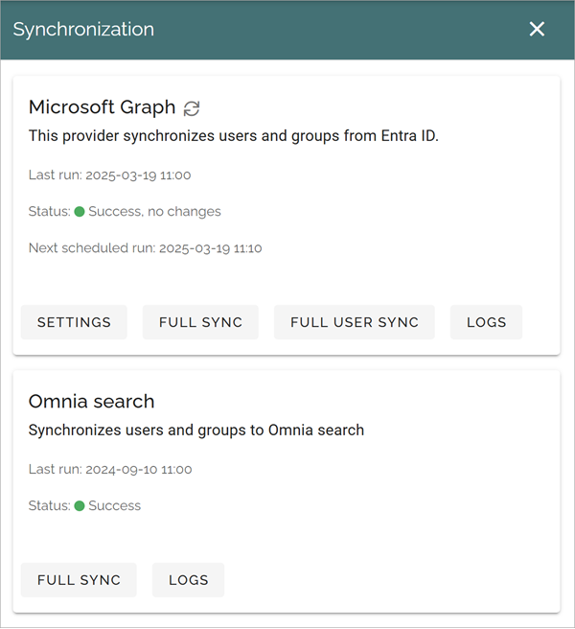Viewport: 575px width, 629px height.
Task: Open Microsoft Graph Settings
Action: tap(74, 322)
